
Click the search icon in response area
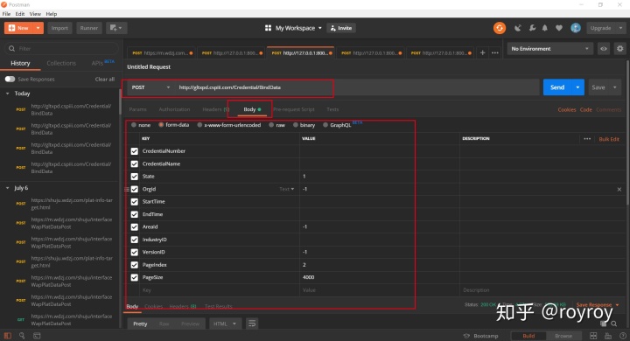[x=614, y=324]
